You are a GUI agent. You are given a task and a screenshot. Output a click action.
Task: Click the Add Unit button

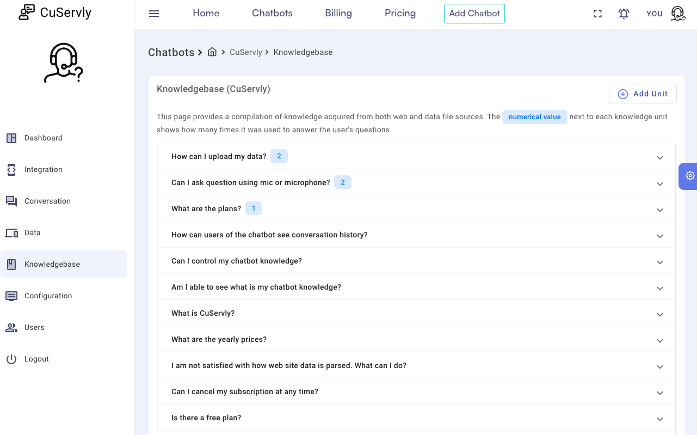(643, 94)
